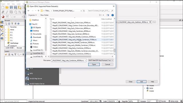
Task: Click blue help icon in file dialog
Action: pos(112,15)
